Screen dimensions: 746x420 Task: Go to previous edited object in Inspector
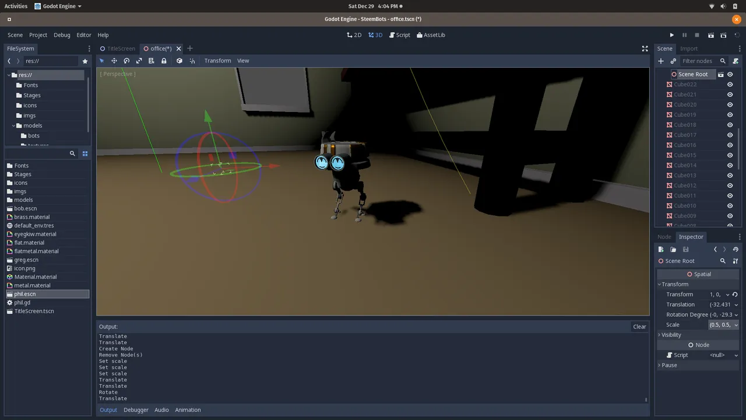point(715,249)
